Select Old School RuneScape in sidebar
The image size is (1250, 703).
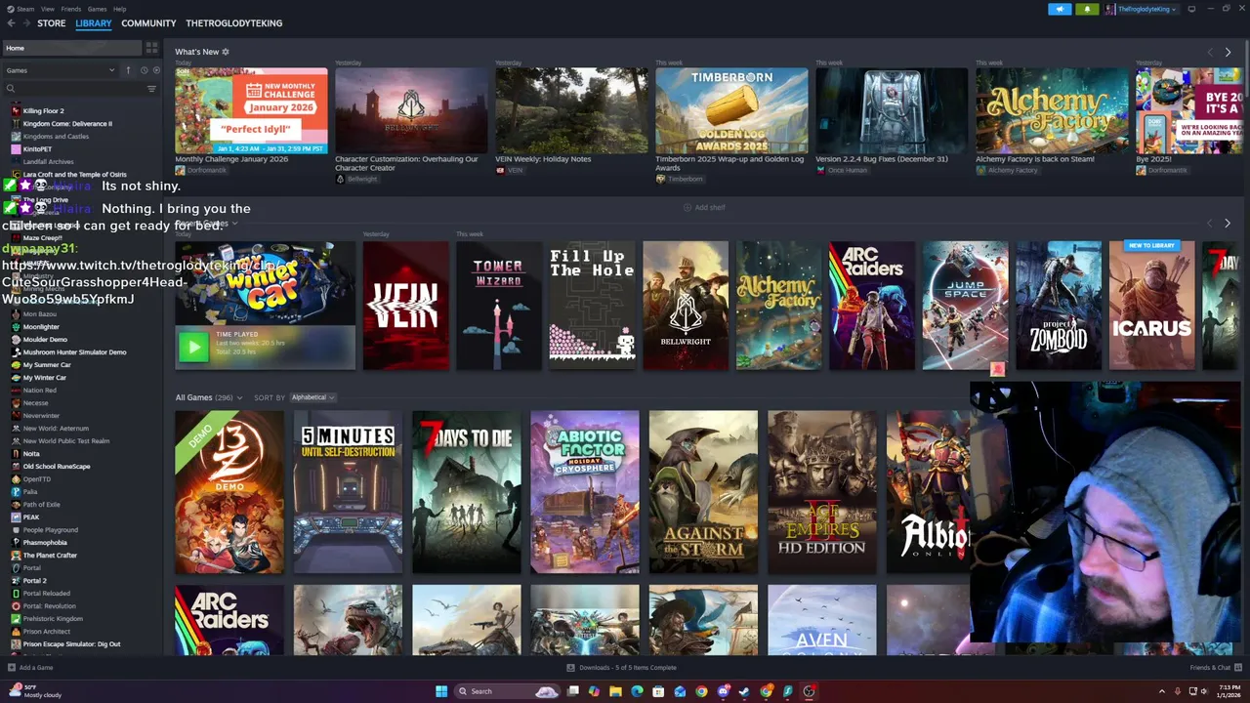[57, 467]
